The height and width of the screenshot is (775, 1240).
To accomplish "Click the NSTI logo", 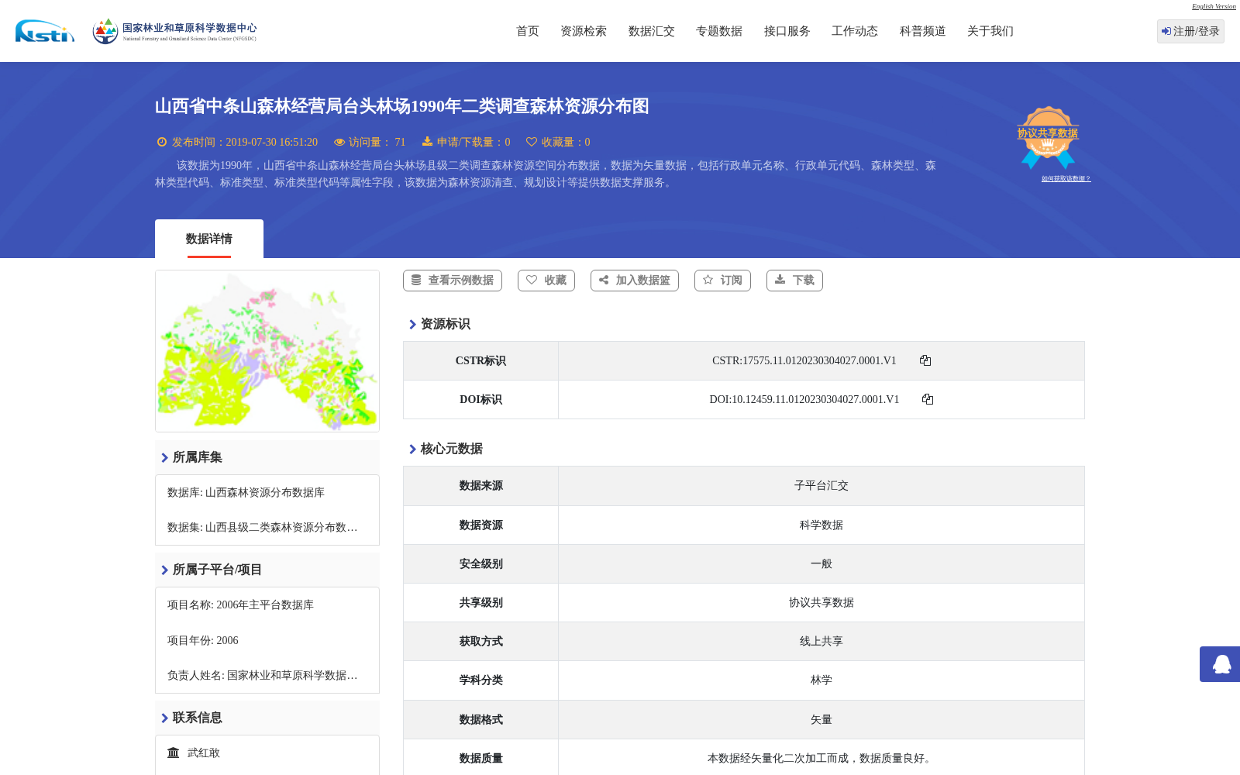I will click(45, 31).
